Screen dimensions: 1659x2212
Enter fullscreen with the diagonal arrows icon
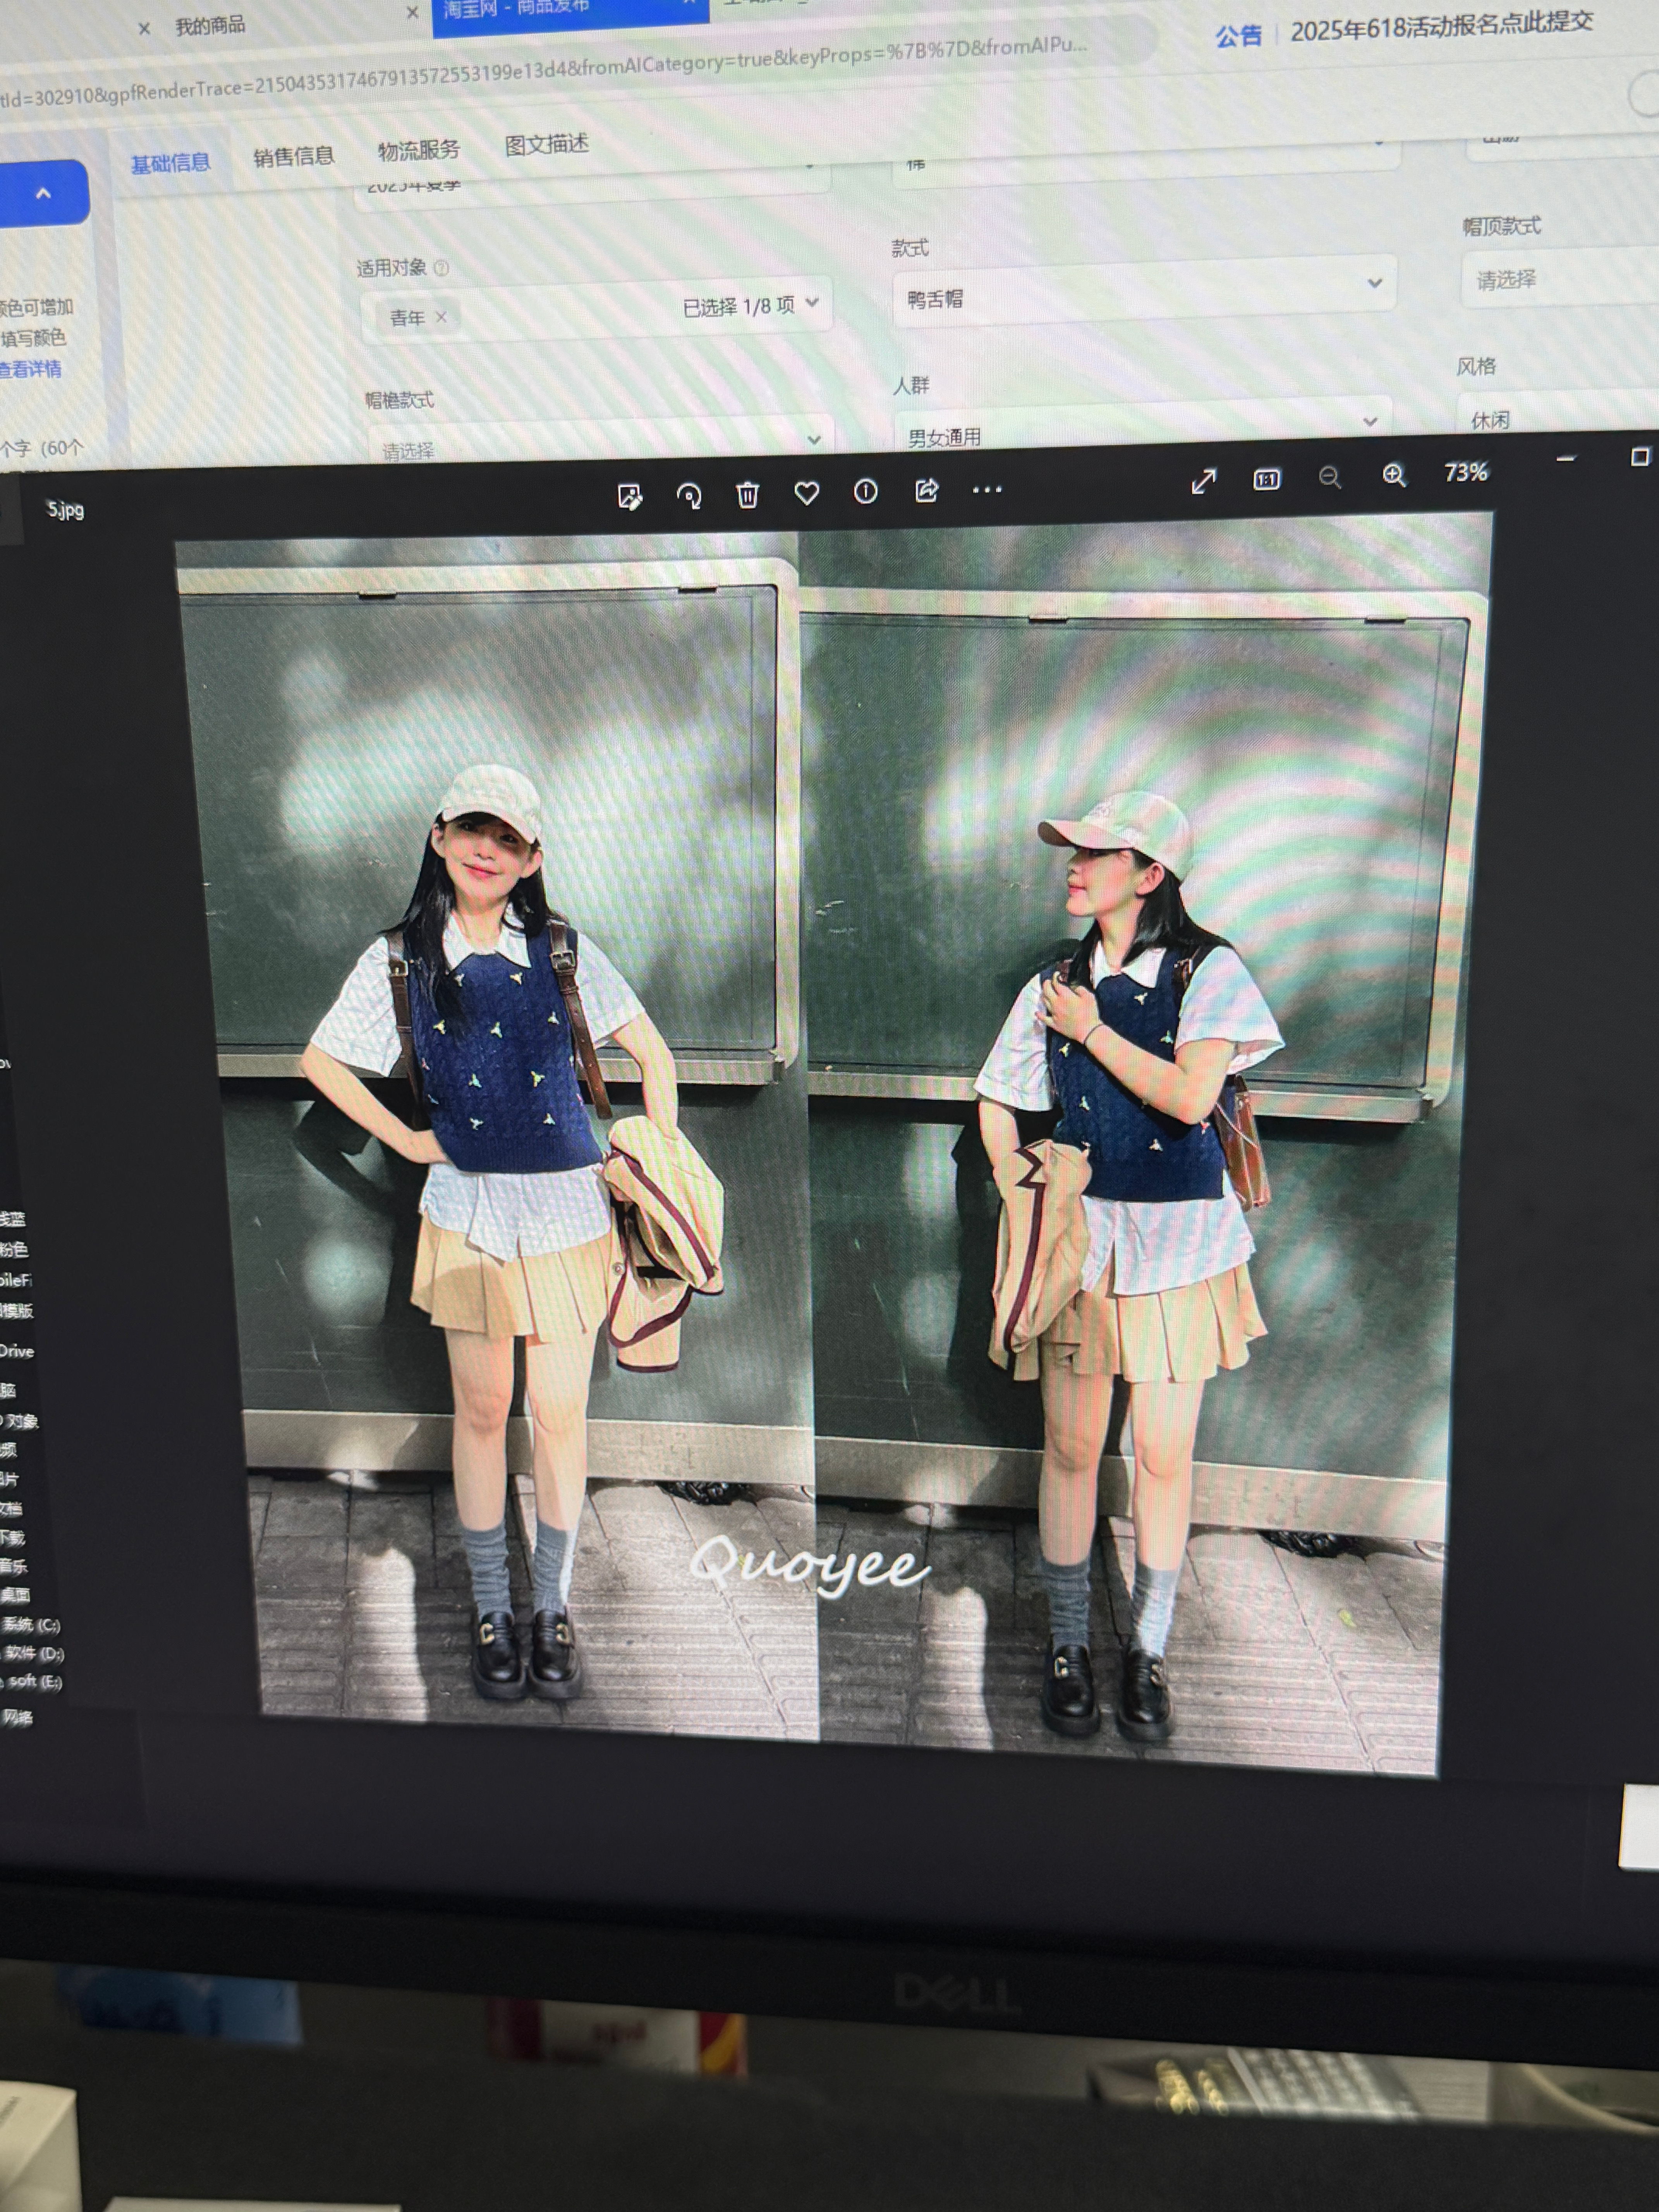click(x=1204, y=482)
